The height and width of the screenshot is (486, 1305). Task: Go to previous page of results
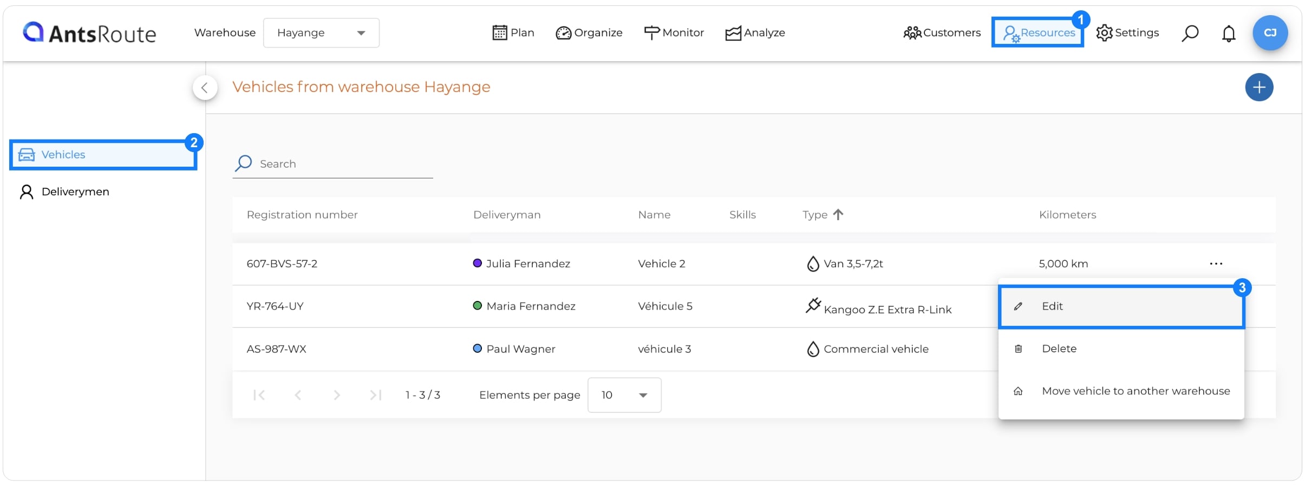(x=298, y=395)
